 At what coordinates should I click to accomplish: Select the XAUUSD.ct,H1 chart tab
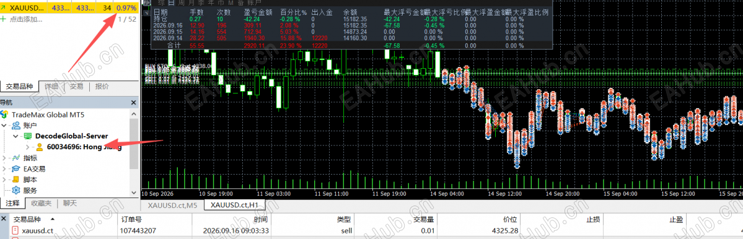tap(235, 206)
